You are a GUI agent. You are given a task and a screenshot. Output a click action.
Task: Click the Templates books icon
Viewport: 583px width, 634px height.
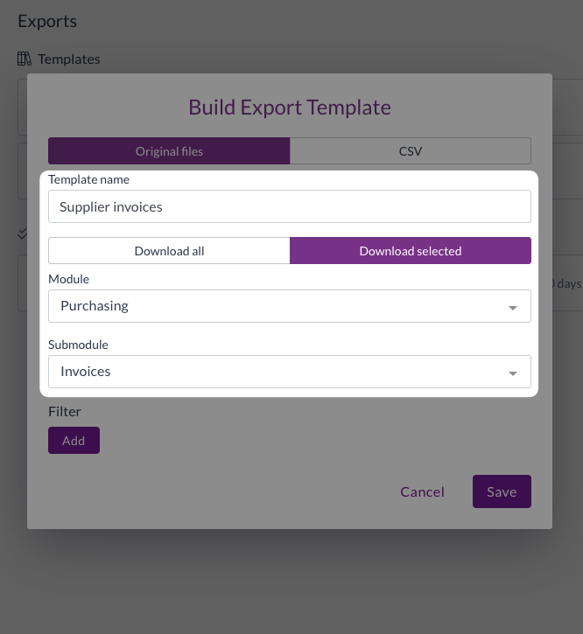[25, 59]
